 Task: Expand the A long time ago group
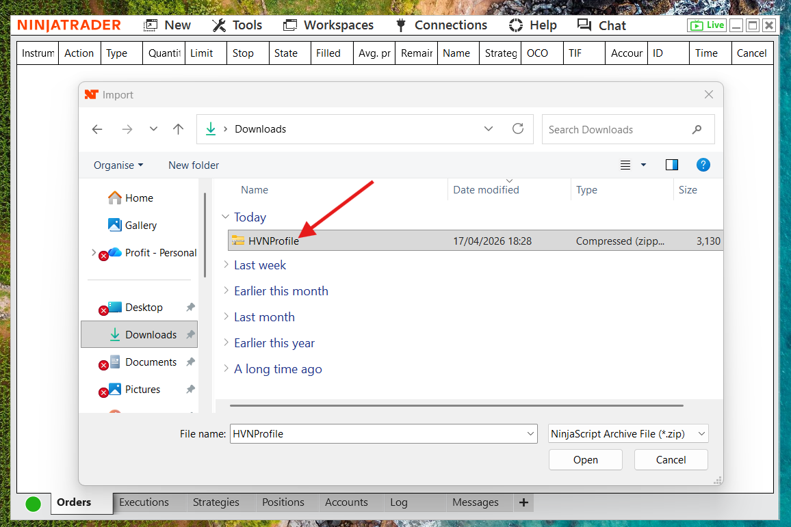[x=226, y=368]
